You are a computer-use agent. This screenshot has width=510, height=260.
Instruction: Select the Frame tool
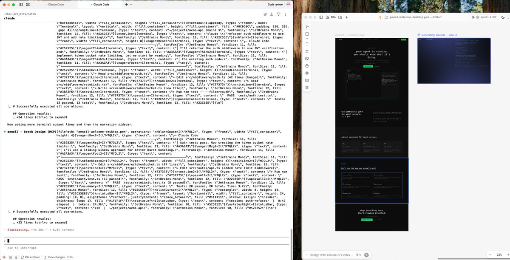307,51
